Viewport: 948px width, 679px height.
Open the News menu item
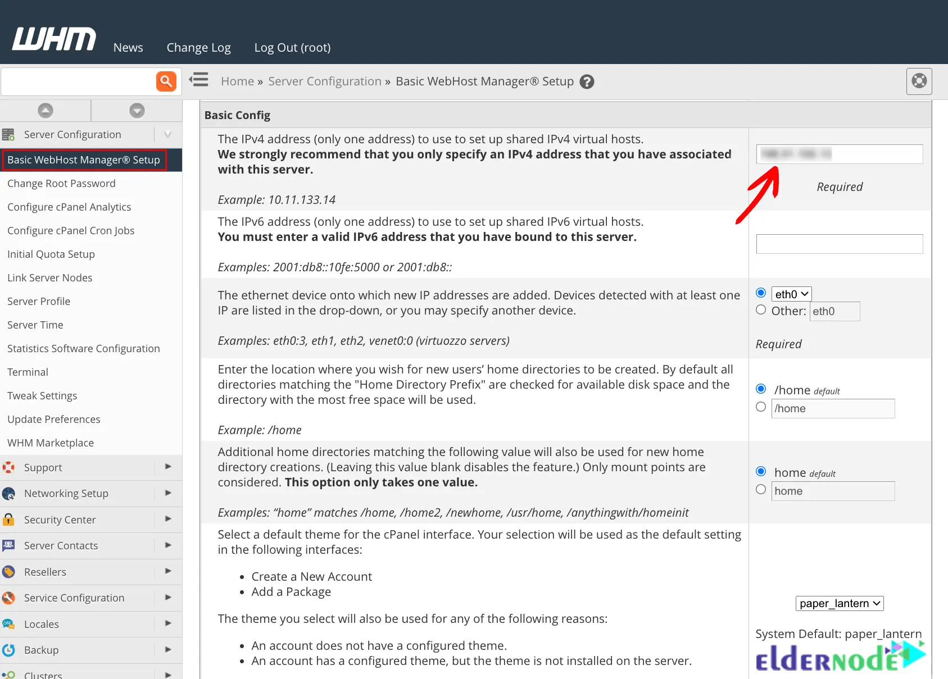(128, 48)
